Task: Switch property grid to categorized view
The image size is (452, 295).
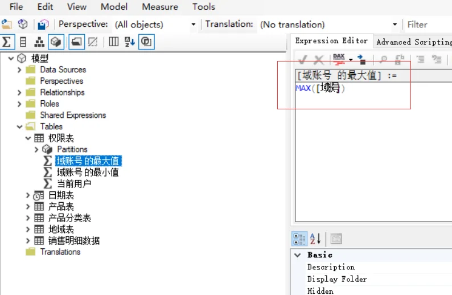Action: pos(299,239)
